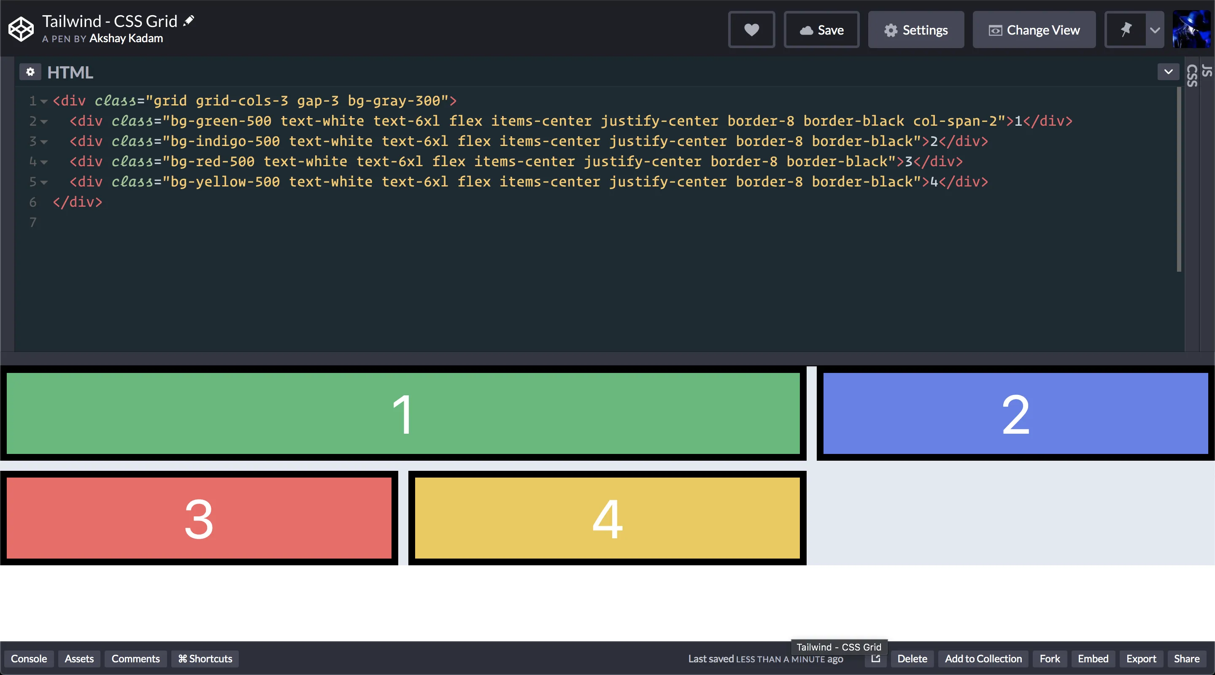Open the HTML panel chevron dropdown

[1168, 72]
